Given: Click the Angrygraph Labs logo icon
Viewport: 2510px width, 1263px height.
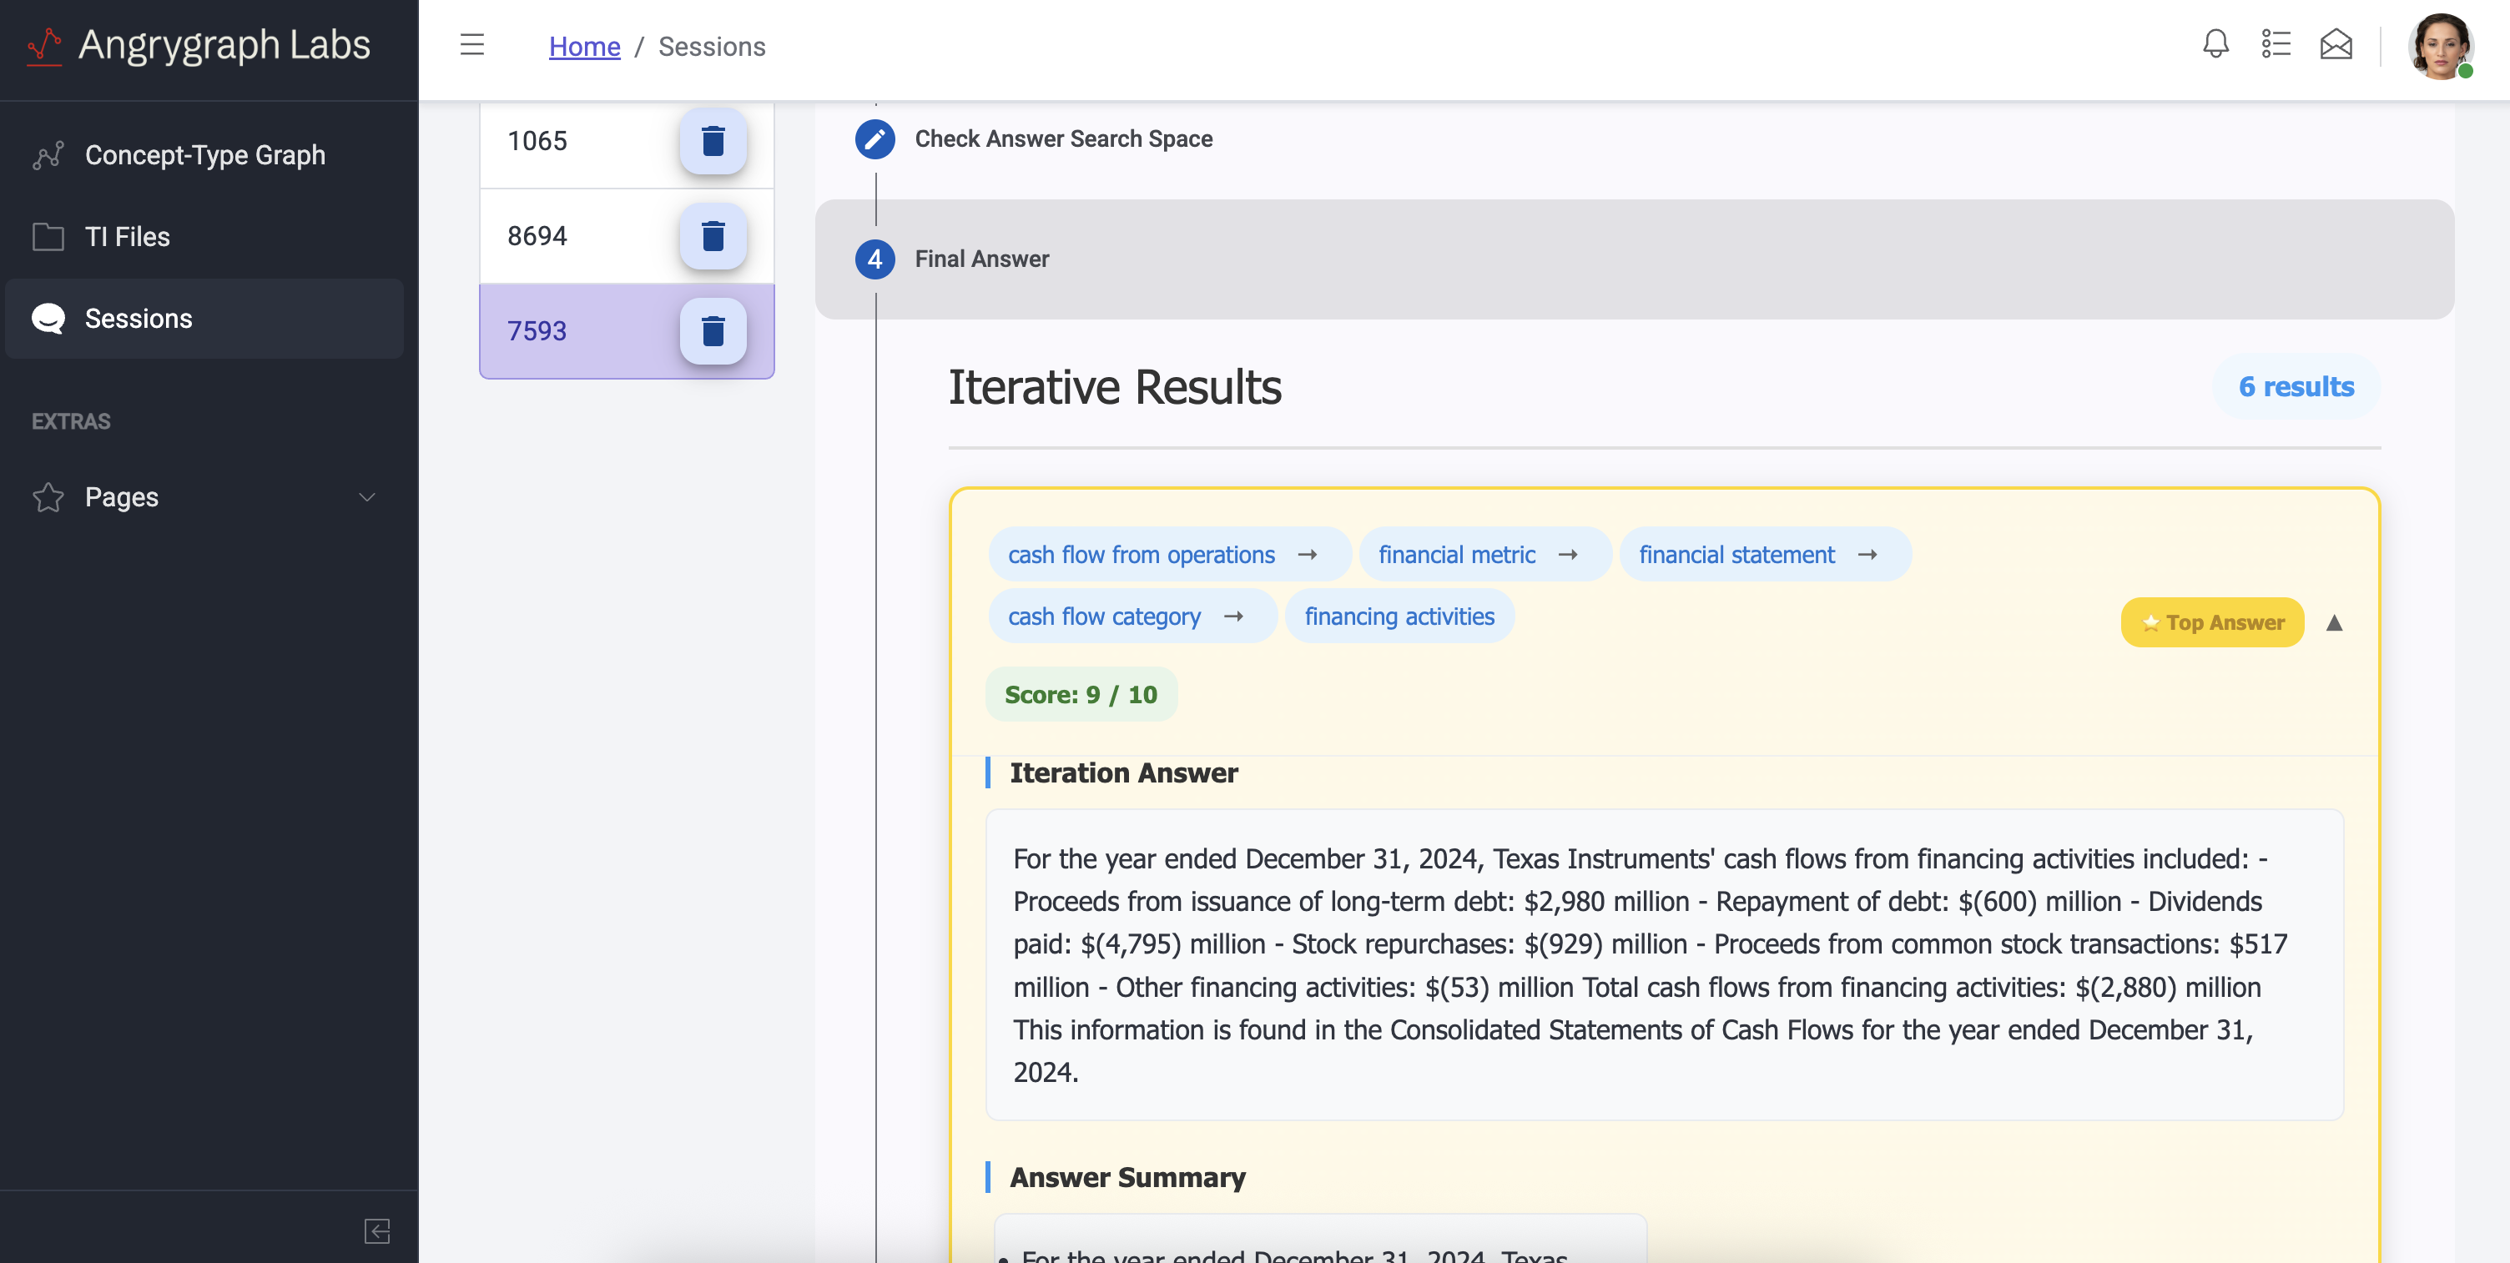Looking at the screenshot, I should tap(45, 45).
